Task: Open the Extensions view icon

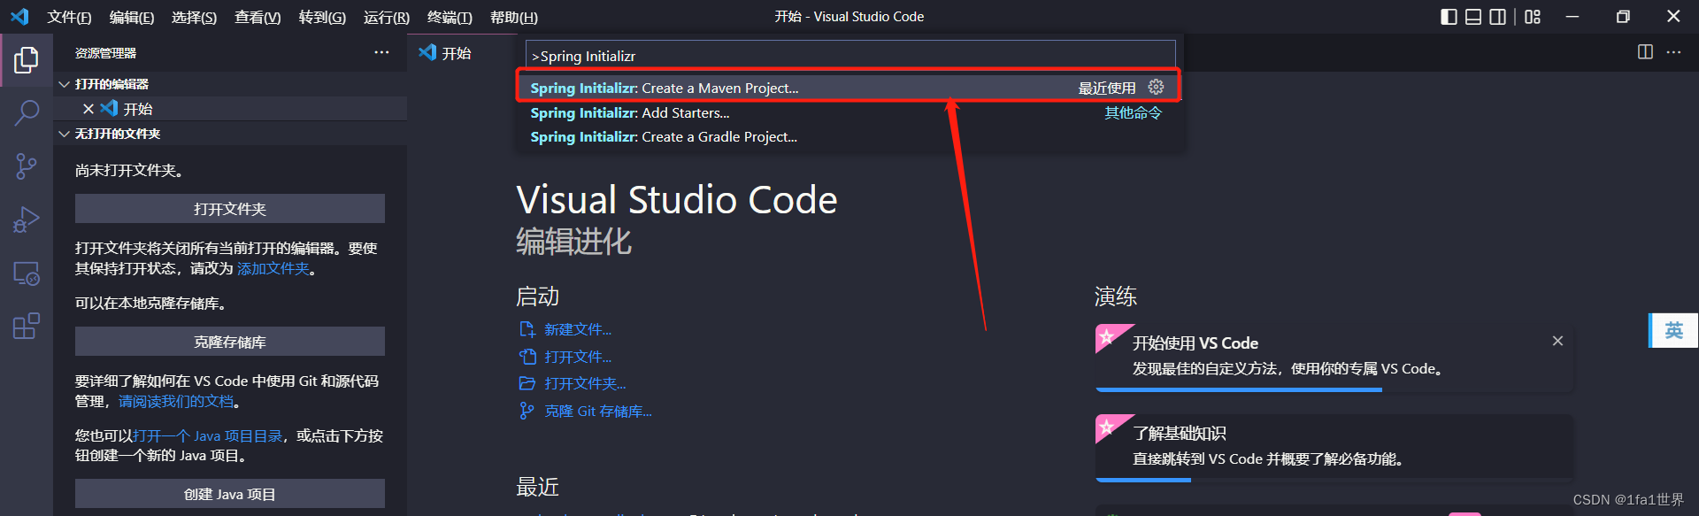Action: (x=27, y=326)
